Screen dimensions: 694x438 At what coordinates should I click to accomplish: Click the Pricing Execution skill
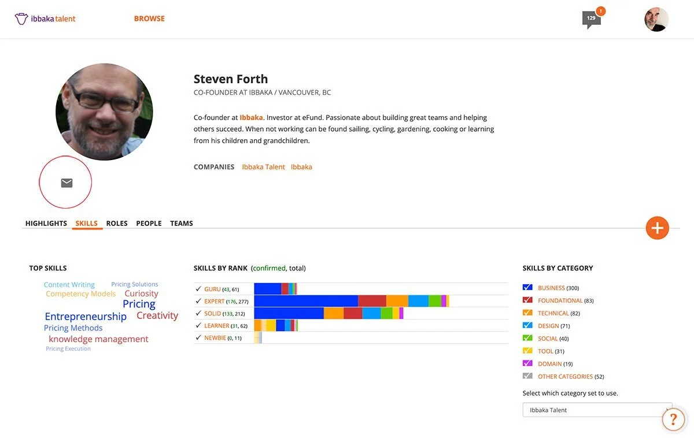point(68,349)
